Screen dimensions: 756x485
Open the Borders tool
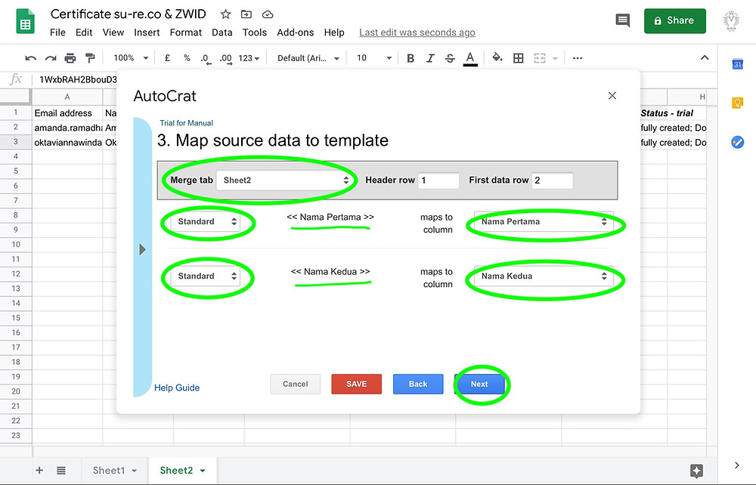[519, 58]
